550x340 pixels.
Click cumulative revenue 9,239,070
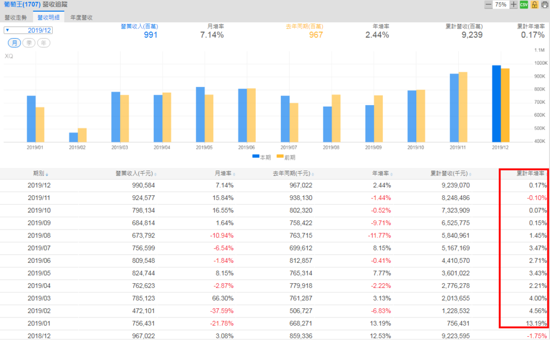tap(455, 185)
